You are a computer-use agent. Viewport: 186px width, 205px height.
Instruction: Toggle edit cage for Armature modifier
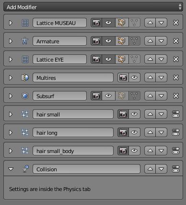134,41
